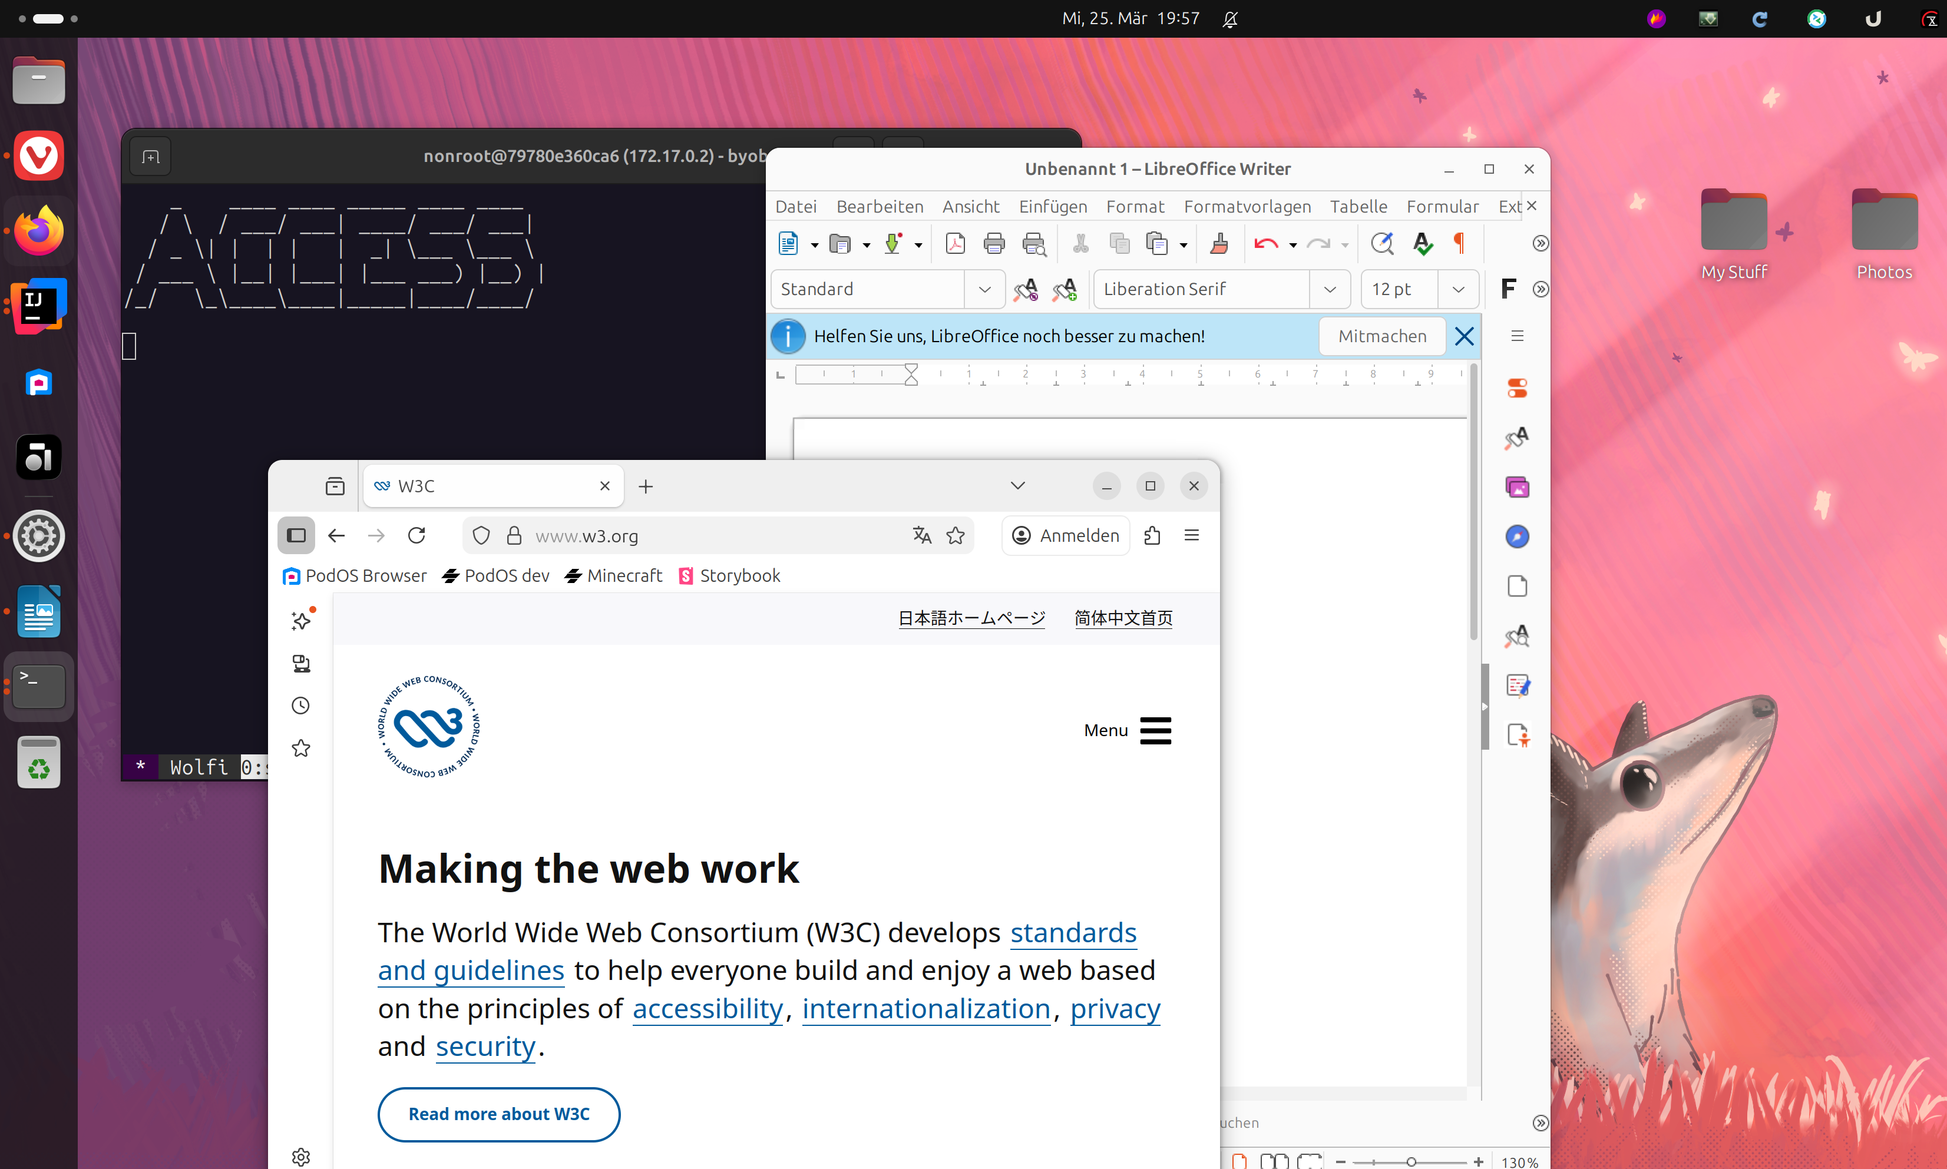Open the Undo history dropdown arrow
The width and height of the screenshot is (1947, 1169).
pos(1293,245)
